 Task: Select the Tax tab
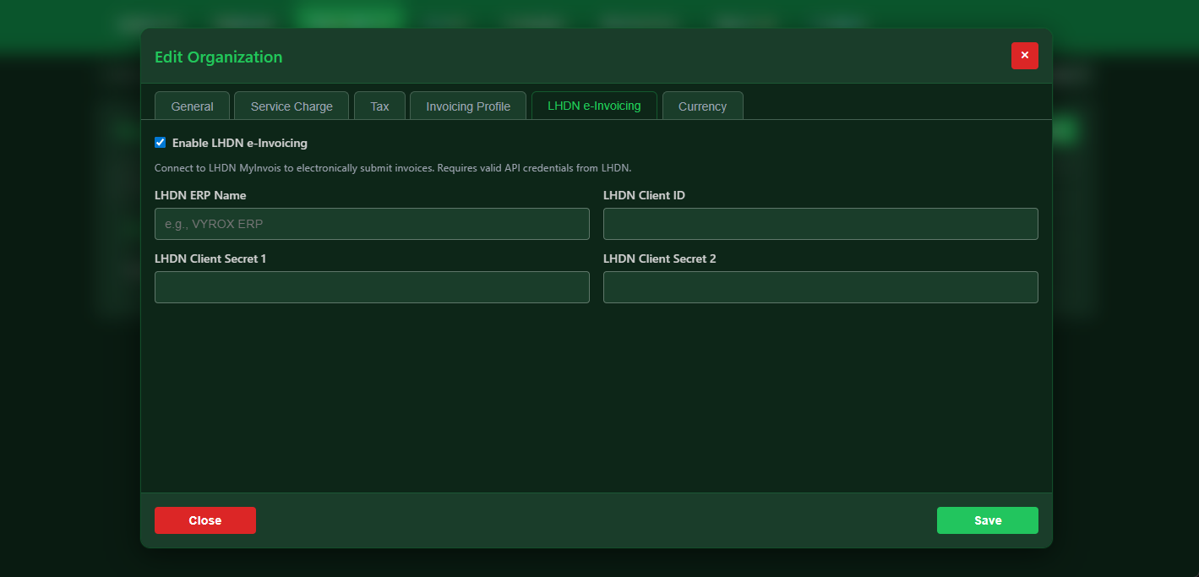pos(379,106)
